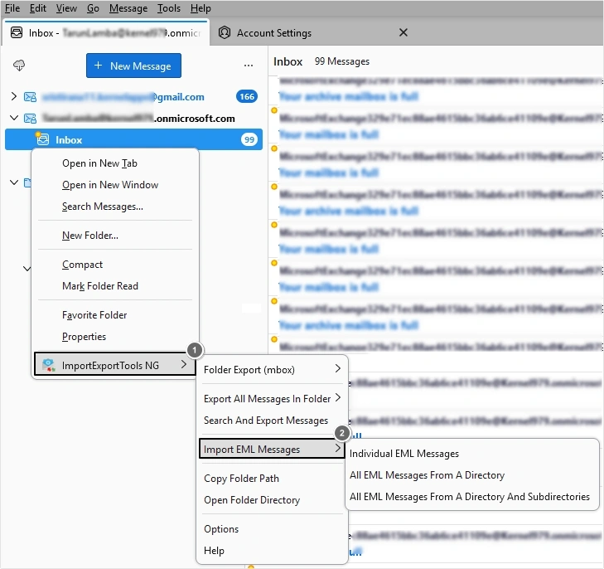Open the Message menu
The width and height of the screenshot is (604, 569).
click(x=128, y=8)
